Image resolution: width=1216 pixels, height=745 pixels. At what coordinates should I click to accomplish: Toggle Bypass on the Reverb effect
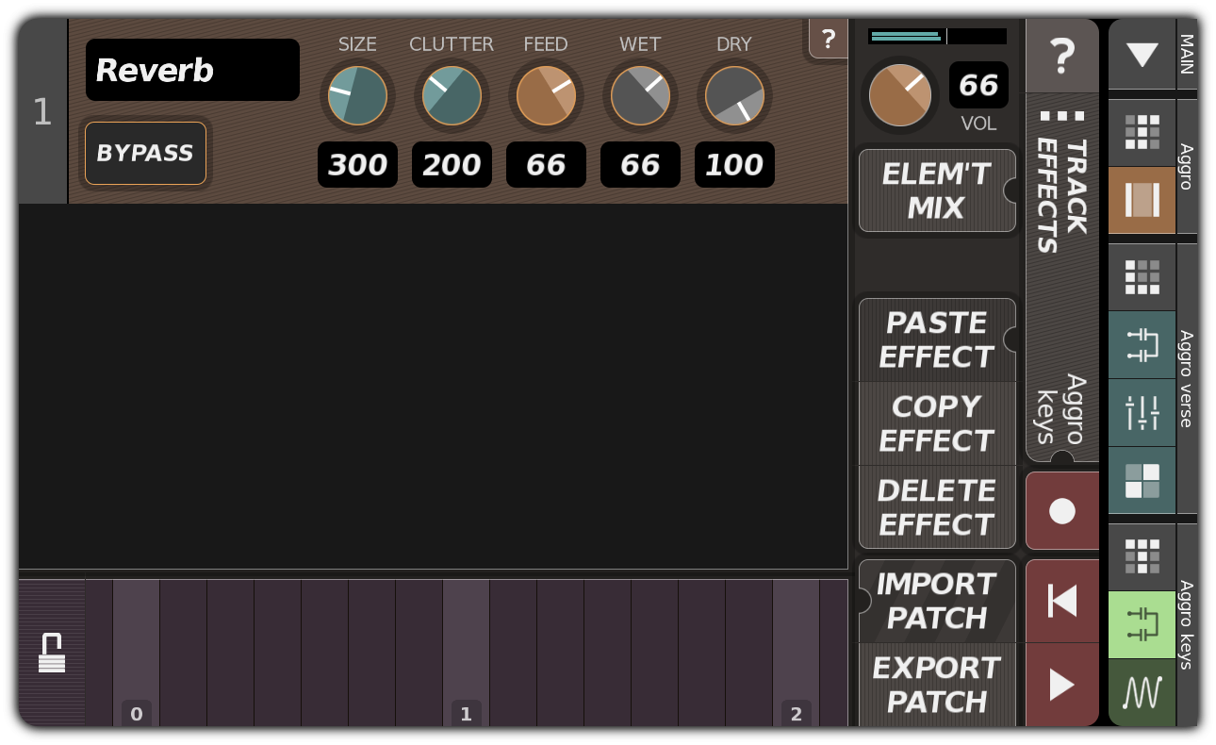[x=145, y=153]
